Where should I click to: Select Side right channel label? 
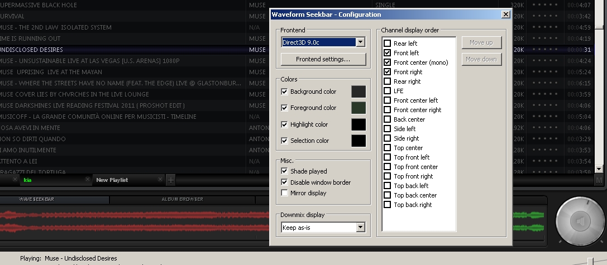[x=406, y=138]
